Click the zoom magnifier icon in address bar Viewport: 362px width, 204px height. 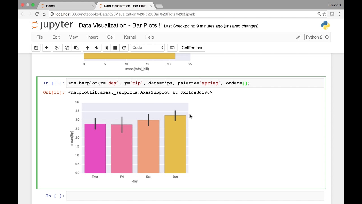[x=319, y=14]
